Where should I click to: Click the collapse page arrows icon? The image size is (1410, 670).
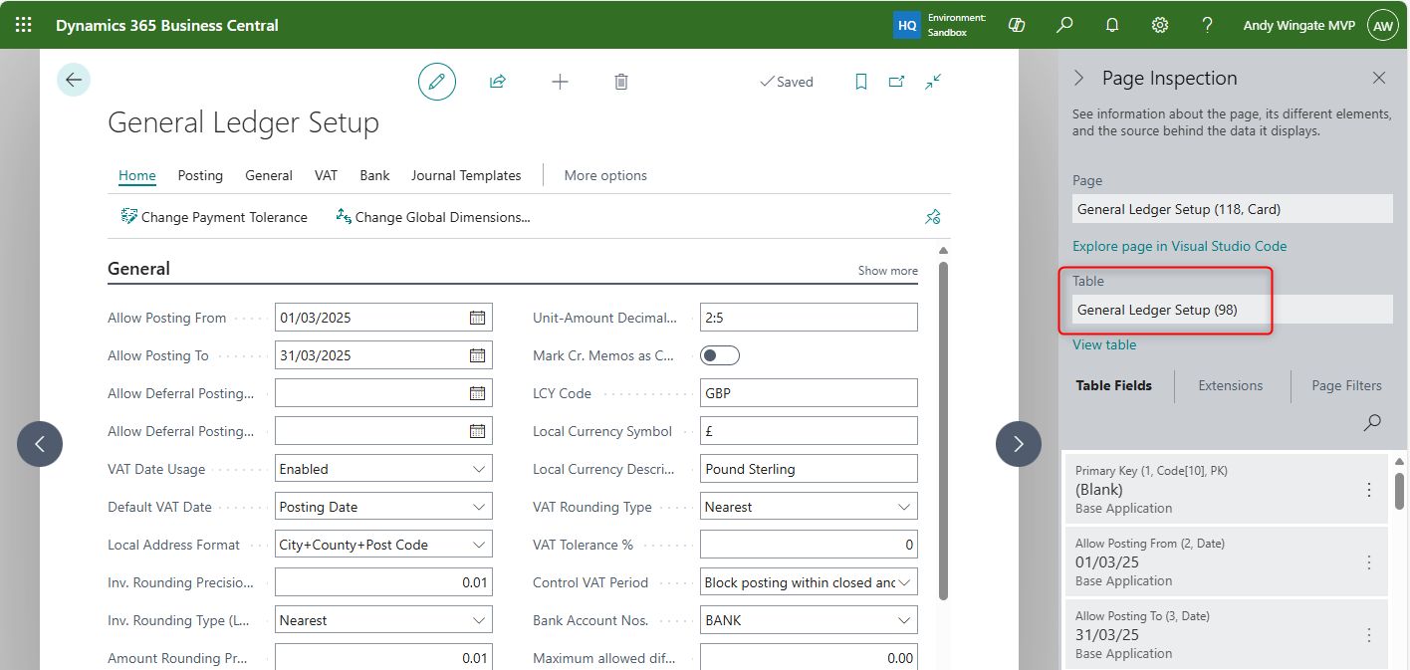coord(933,82)
